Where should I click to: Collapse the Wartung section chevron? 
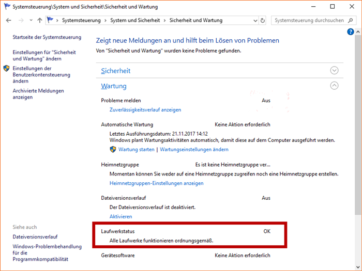point(334,86)
